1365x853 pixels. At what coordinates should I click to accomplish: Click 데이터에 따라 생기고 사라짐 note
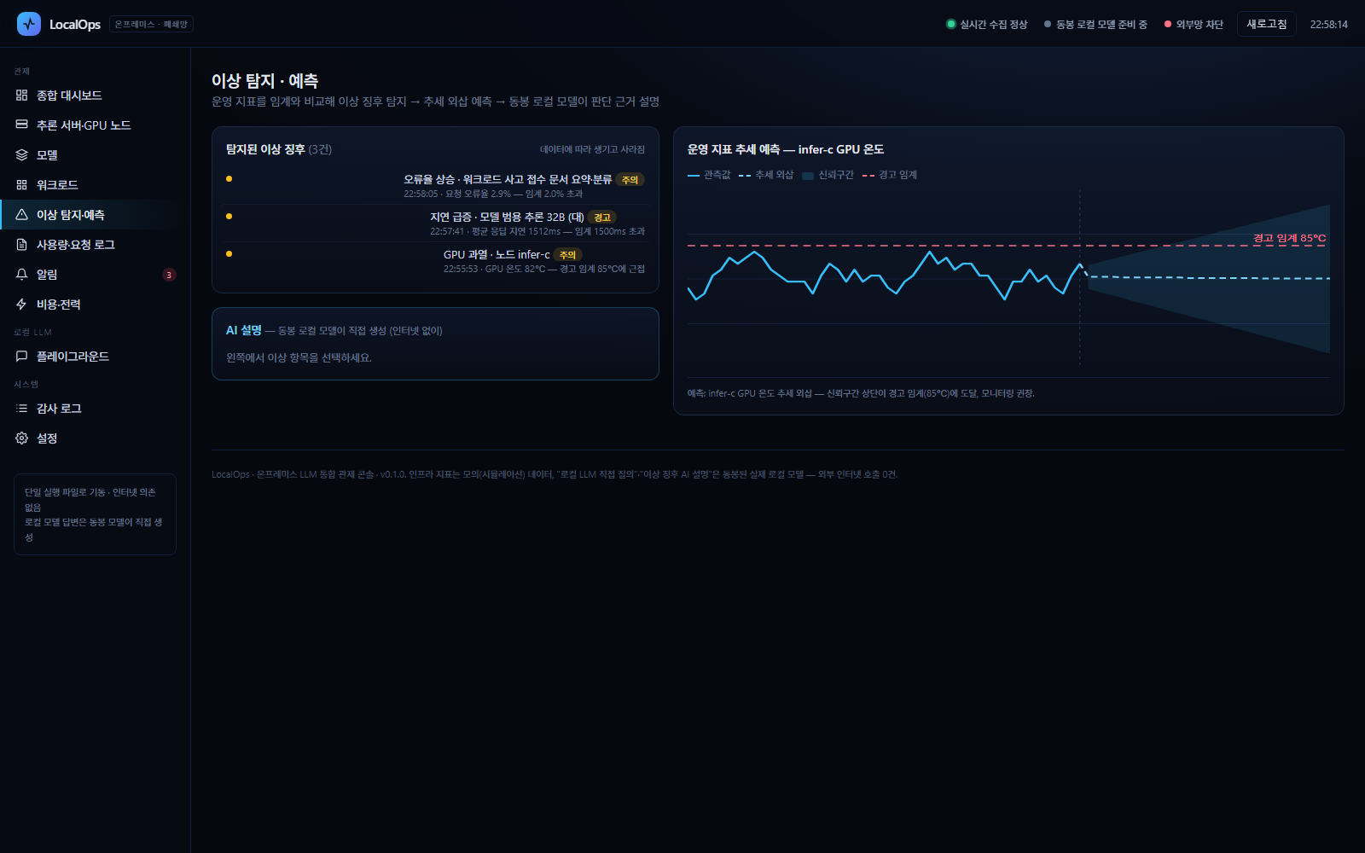pos(592,149)
